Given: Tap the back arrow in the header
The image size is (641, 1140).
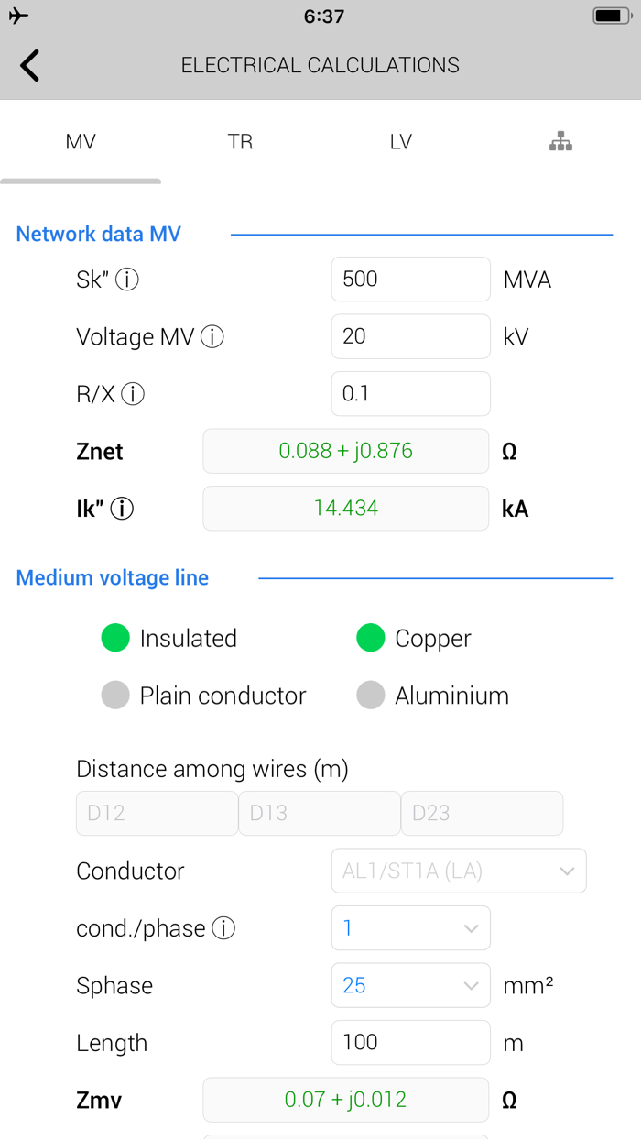Looking at the screenshot, I should click(28, 65).
